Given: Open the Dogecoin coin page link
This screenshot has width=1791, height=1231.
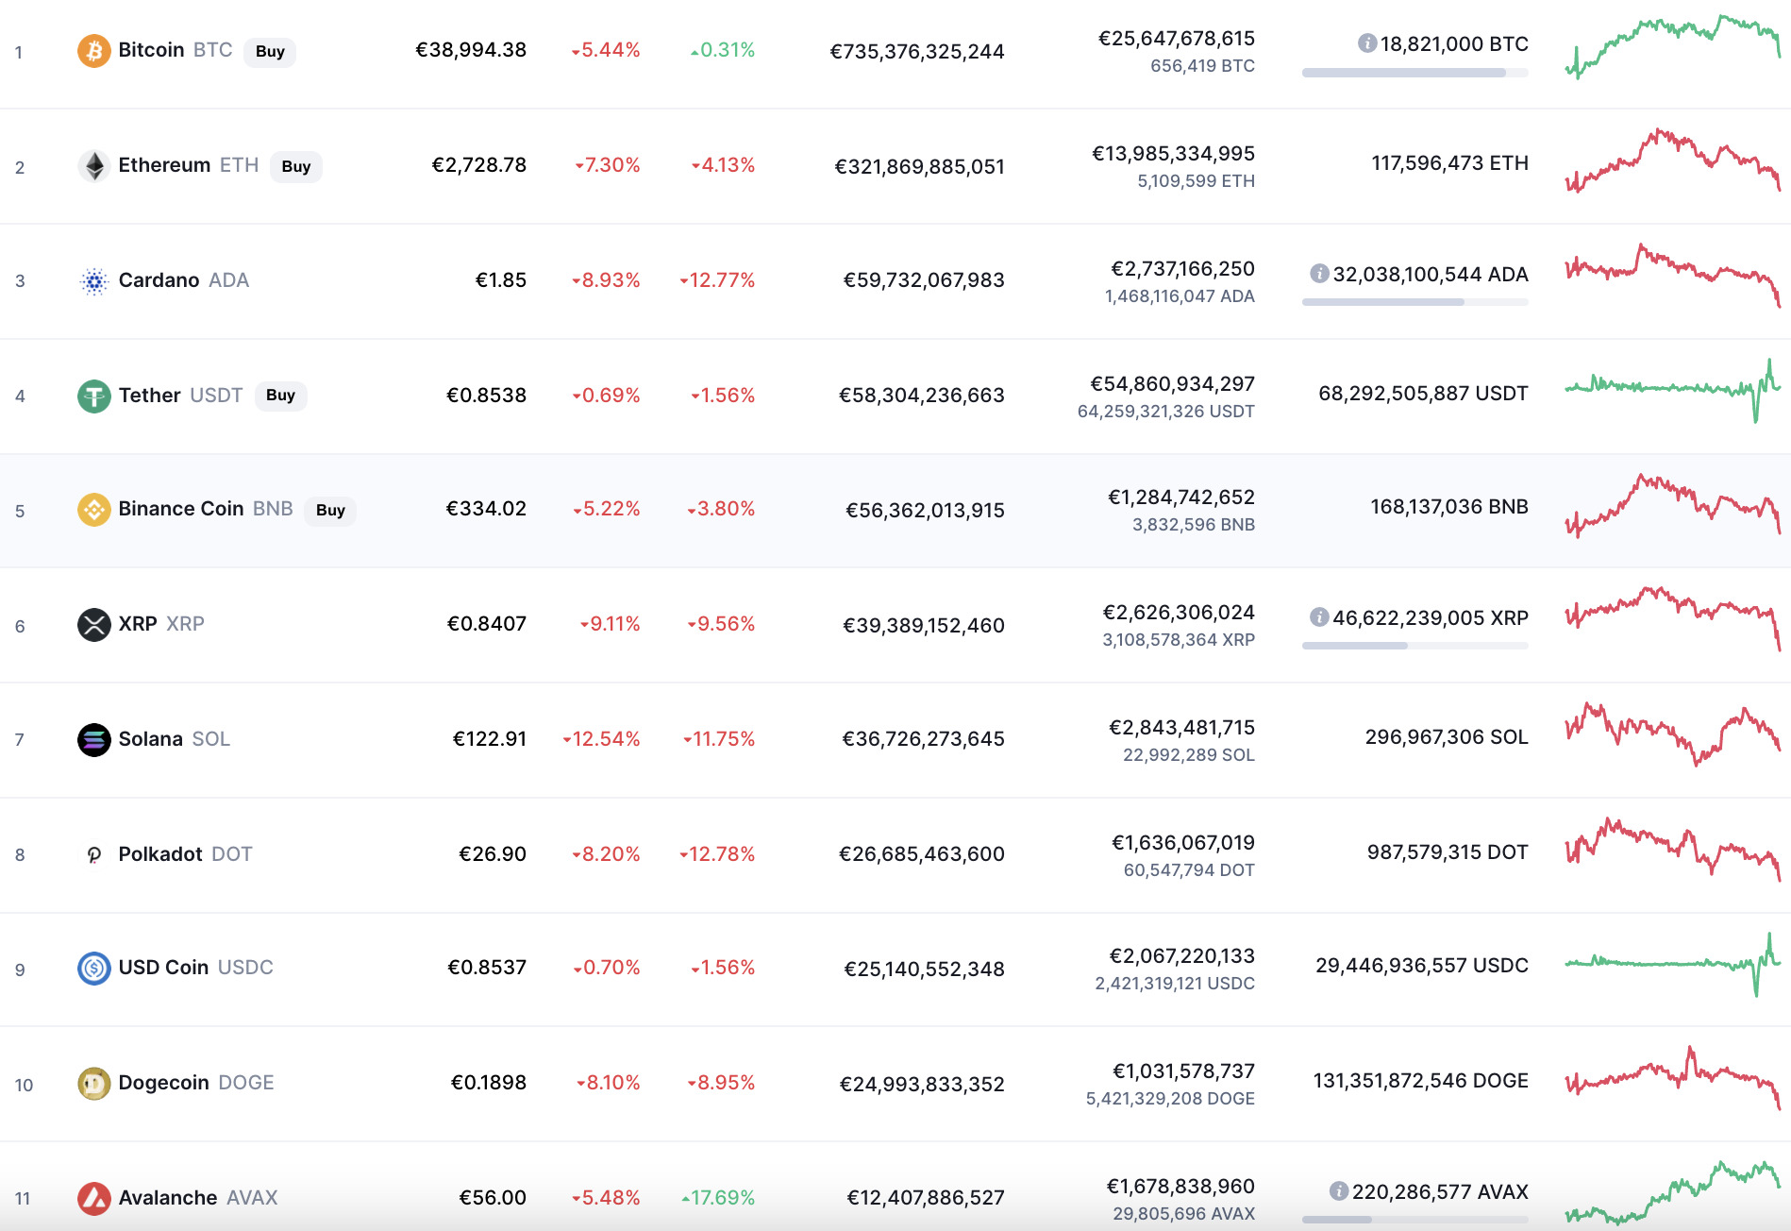Looking at the screenshot, I should point(196,1083).
